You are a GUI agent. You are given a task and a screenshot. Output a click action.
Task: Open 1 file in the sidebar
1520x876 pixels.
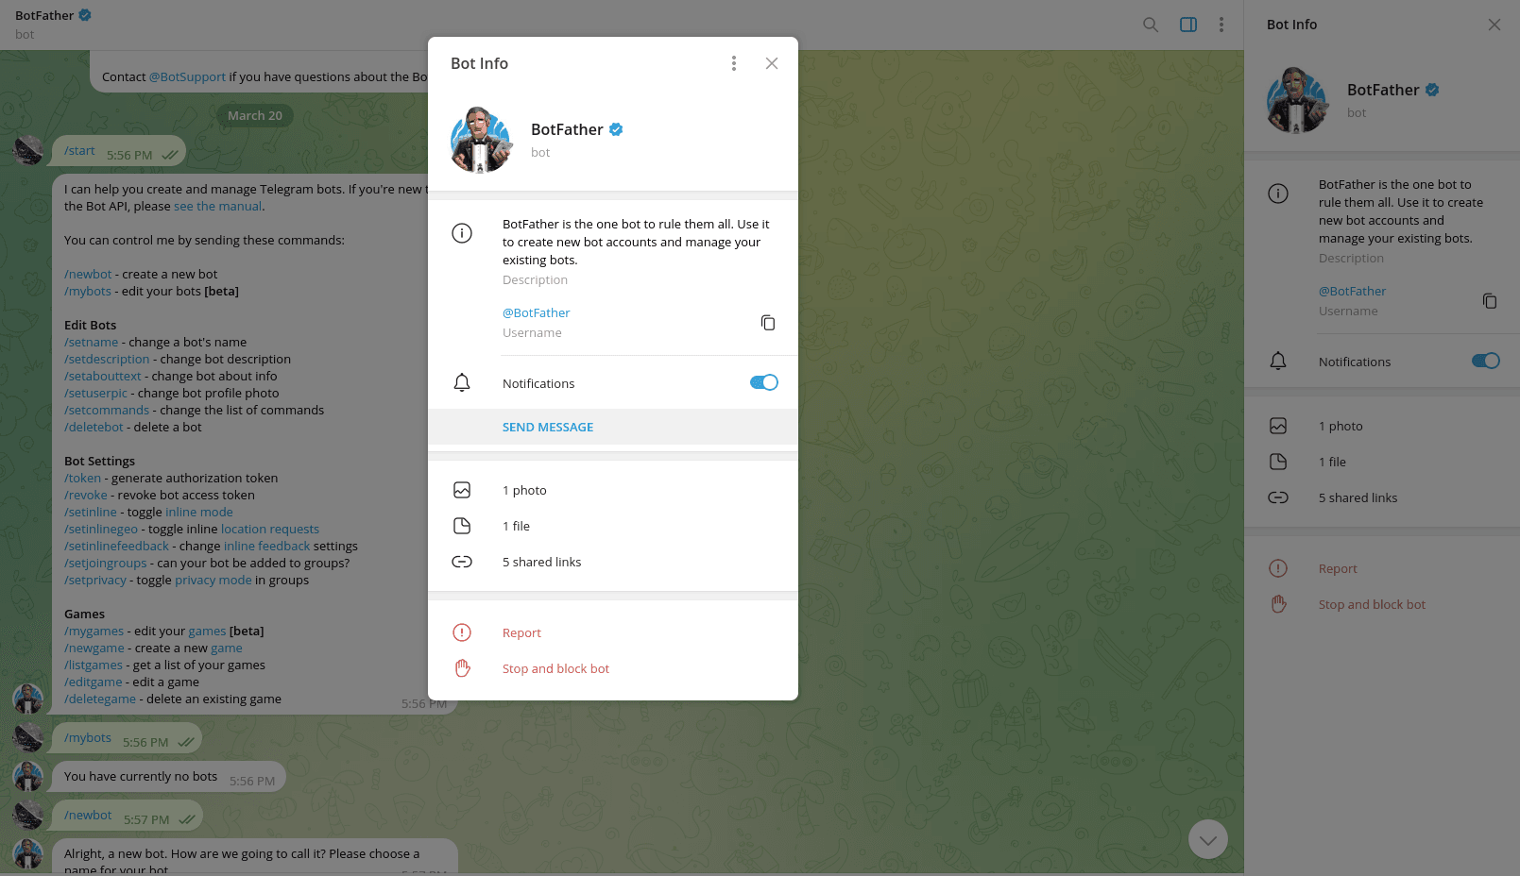1382,462
